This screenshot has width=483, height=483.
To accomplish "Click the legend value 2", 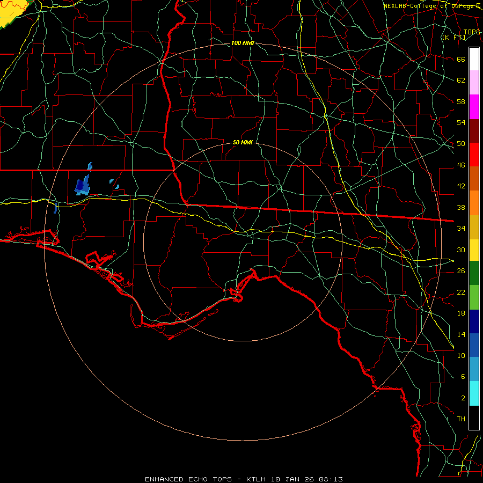I will coord(463,398).
